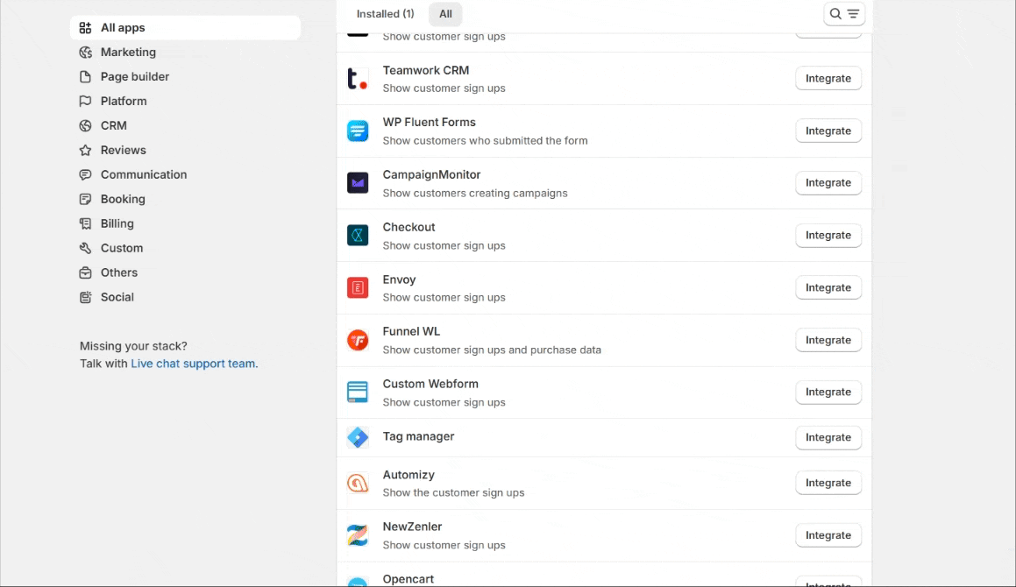Go to the Booking category
The image size is (1016, 587).
[x=123, y=200]
